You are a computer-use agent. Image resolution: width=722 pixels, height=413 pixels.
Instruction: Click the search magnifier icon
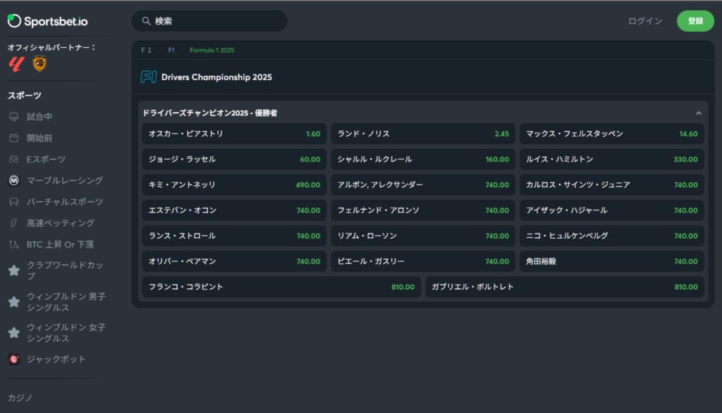146,21
